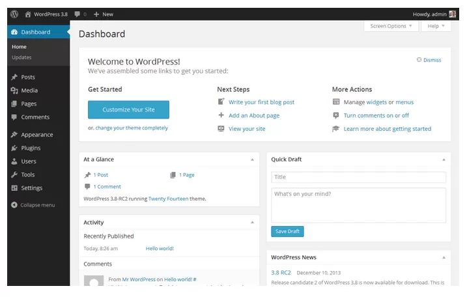Click the Media icon in sidebar
Screen dimensions: 467x297
tap(14, 91)
